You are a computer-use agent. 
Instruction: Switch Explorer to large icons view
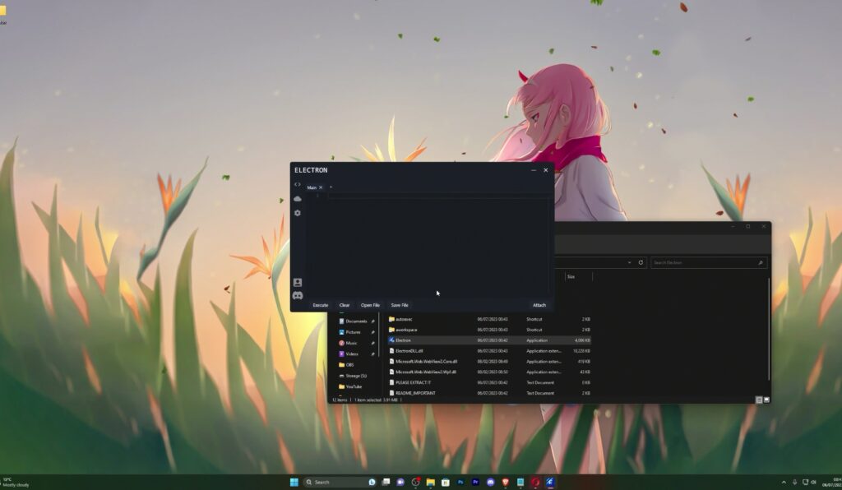pyautogui.click(x=766, y=400)
